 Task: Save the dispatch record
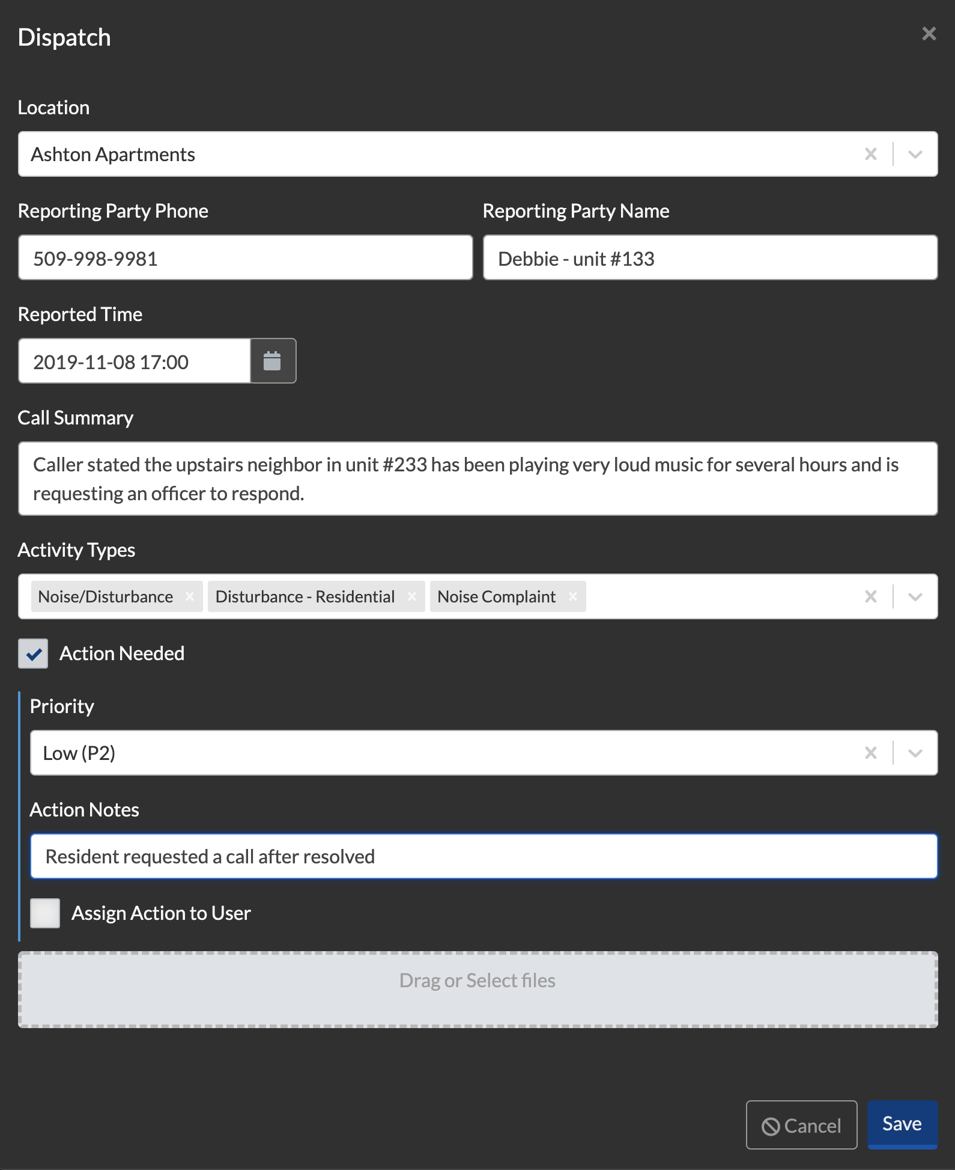(902, 1123)
